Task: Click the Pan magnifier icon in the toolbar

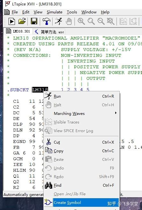Action: coord(91,21)
